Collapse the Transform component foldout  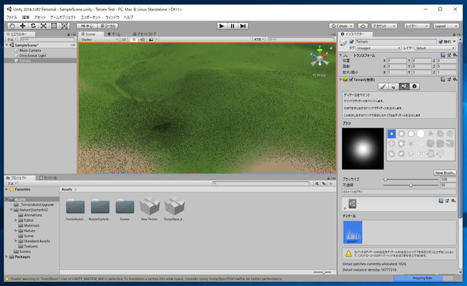click(x=340, y=55)
